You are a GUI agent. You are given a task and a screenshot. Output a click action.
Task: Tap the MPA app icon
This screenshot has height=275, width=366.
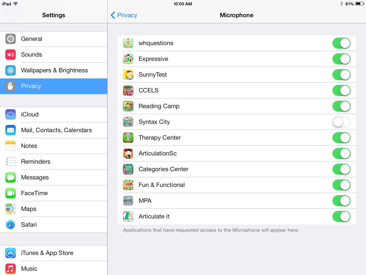coord(128,201)
